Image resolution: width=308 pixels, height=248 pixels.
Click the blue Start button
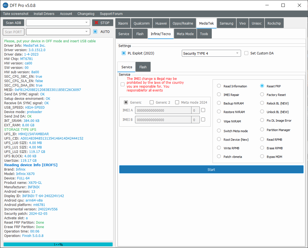211,169
